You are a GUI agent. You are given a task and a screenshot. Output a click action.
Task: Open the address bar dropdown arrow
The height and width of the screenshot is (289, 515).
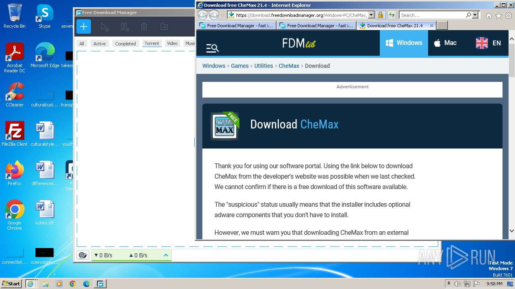[x=371, y=15]
